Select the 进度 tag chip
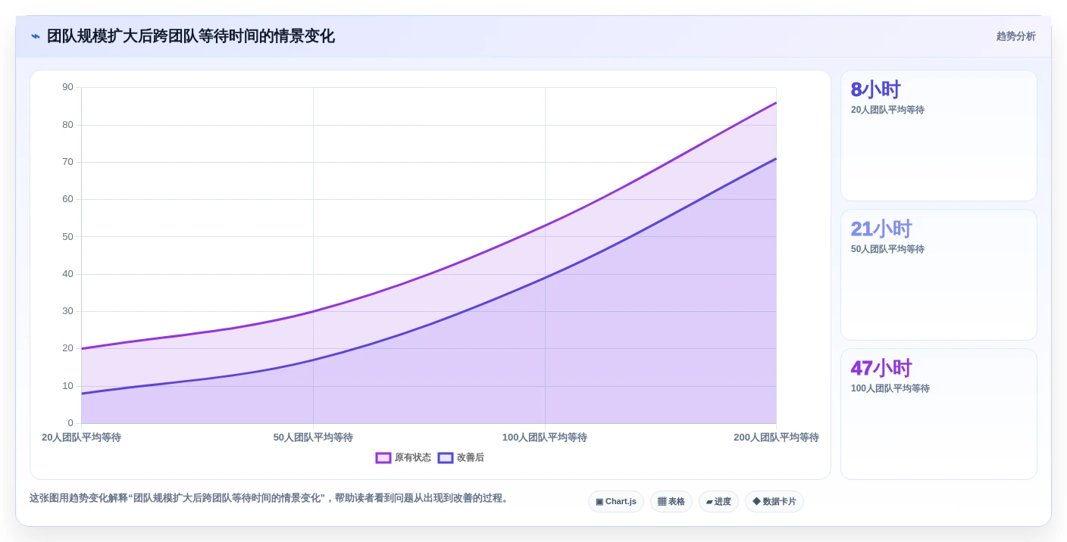This screenshot has height=542, width=1067. (x=718, y=502)
